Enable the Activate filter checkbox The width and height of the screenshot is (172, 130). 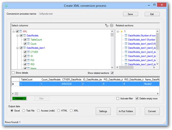coord(118,99)
